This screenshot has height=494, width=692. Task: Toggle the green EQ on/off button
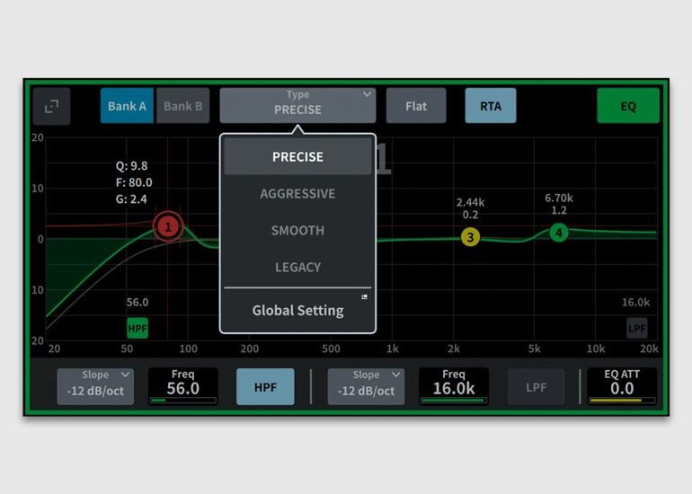click(628, 106)
